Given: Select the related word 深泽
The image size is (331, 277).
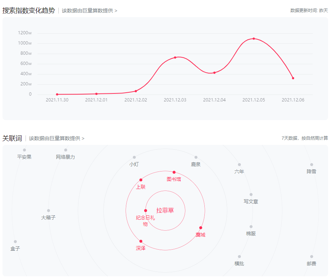Looking at the screenshot, I should point(141,248).
